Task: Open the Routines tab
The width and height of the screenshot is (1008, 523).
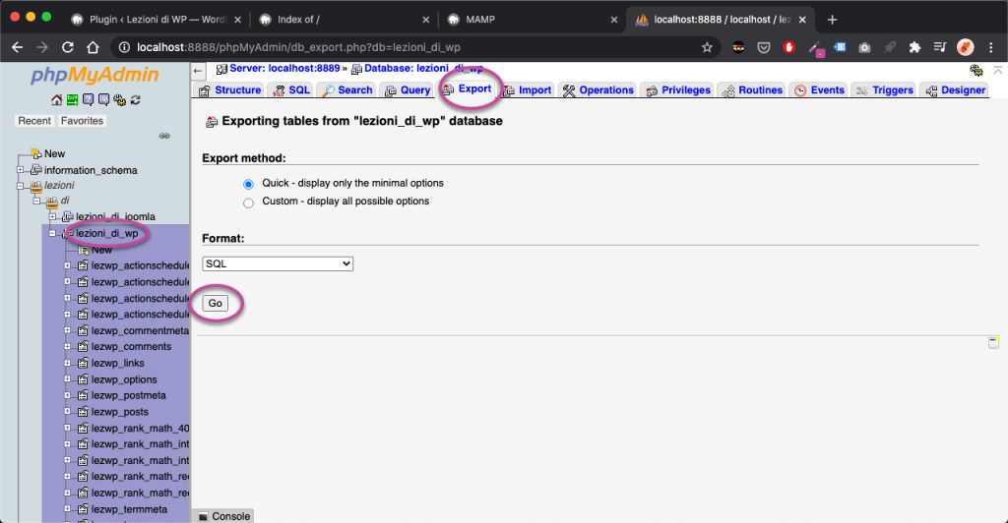Action: click(752, 90)
